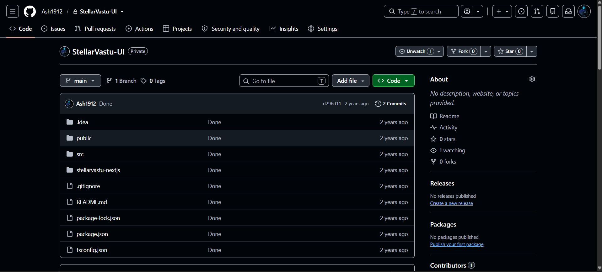Open the Copilot chat icon
This screenshot has height=272, width=602.
pyautogui.click(x=467, y=12)
